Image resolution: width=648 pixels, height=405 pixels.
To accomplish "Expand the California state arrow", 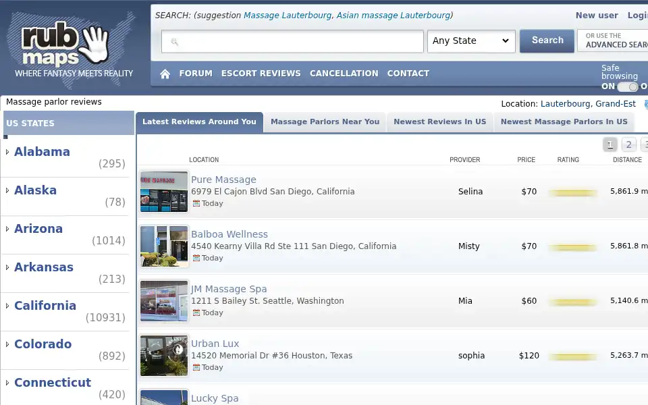I will point(7,306).
